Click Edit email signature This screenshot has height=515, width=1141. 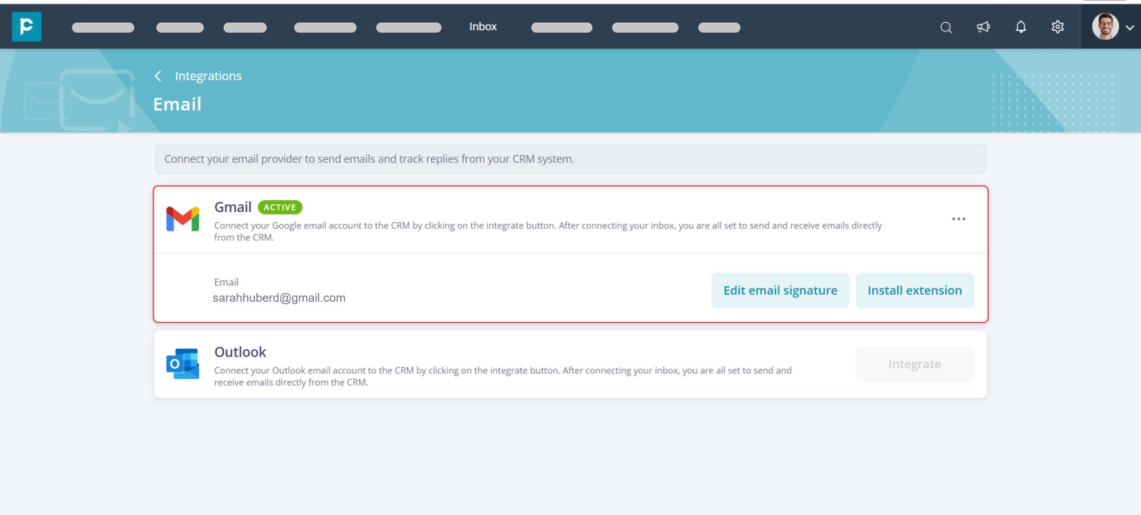[780, 290]
